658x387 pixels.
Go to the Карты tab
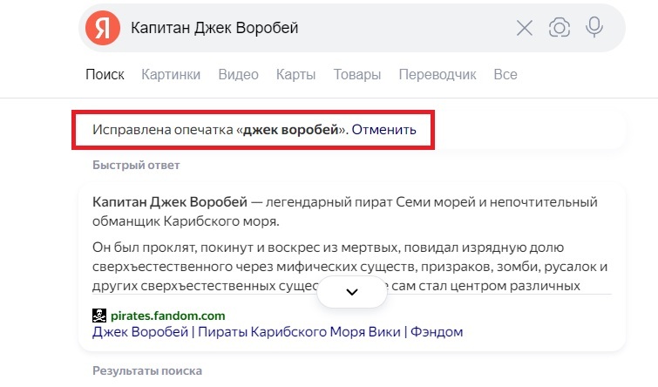pos(295,75)
